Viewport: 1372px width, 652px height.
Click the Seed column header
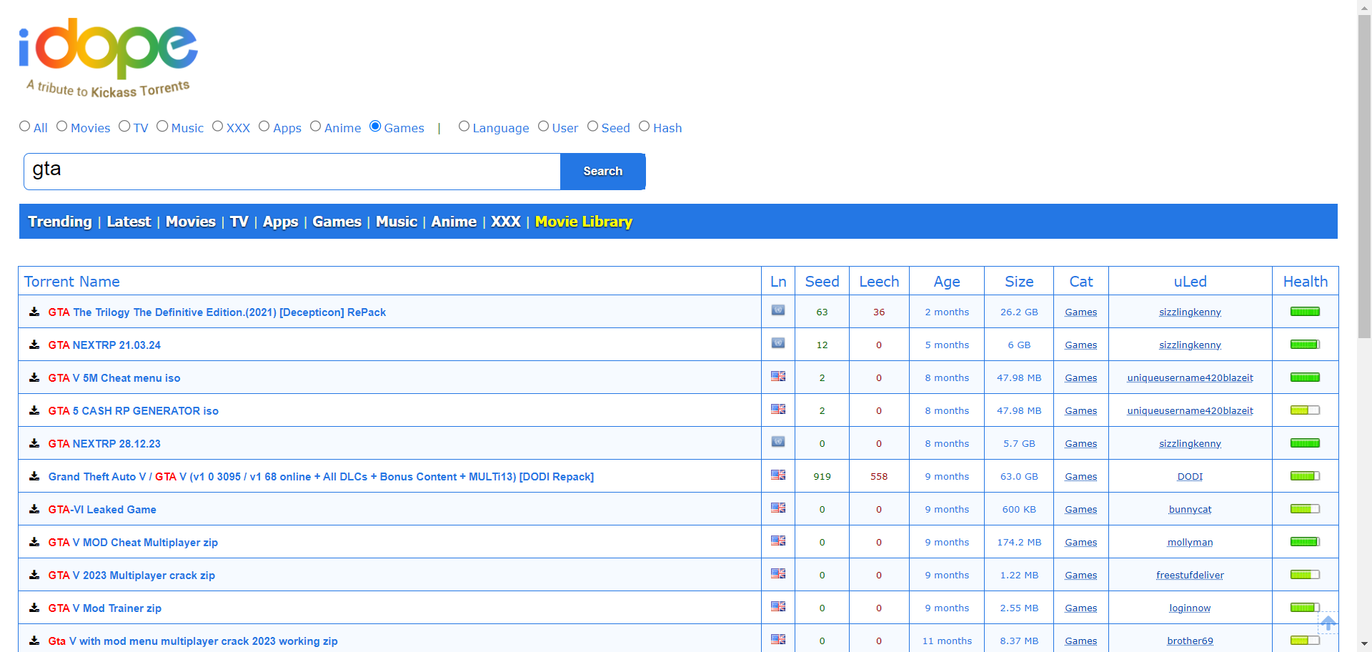click(822, 282)
